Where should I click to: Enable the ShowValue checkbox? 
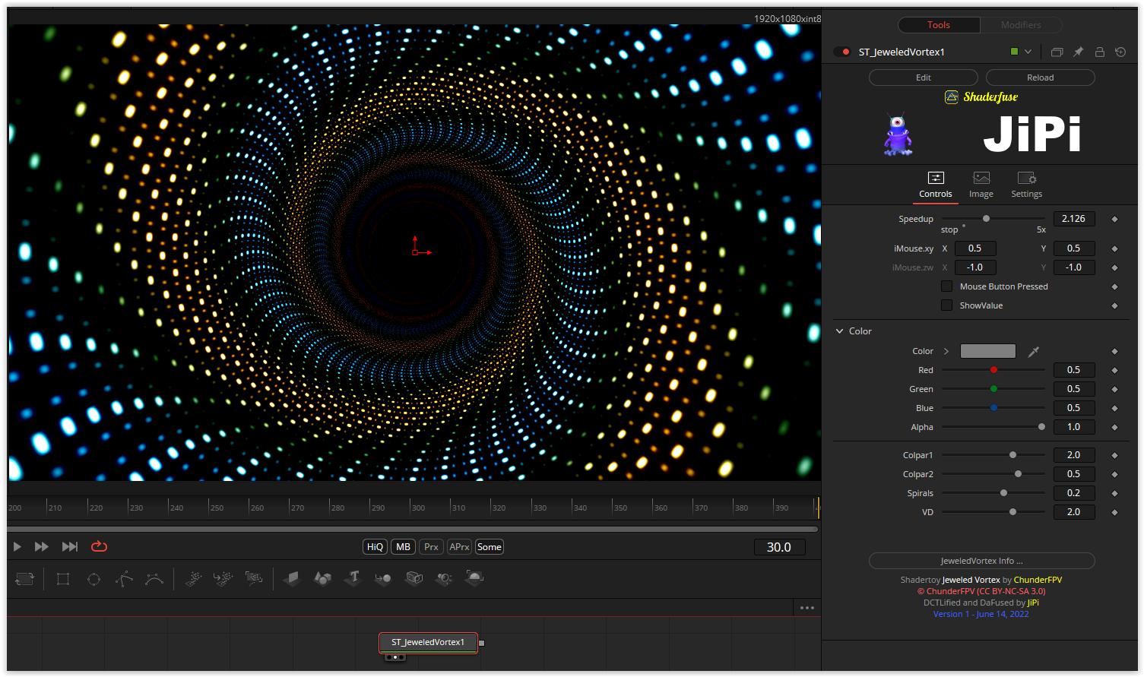(x=946, y=305)
